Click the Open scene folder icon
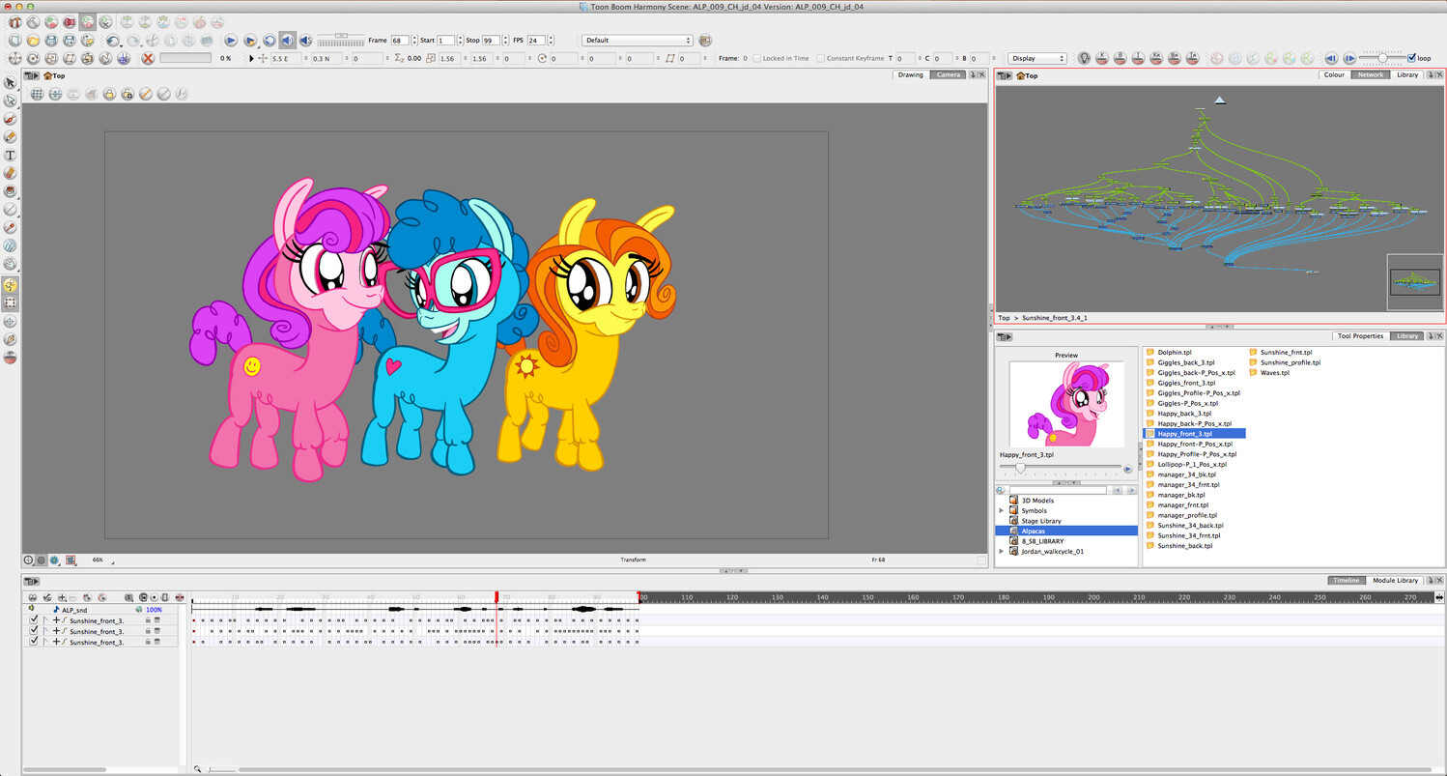This screenshot has width=1447, height=776. pos(33,41)
